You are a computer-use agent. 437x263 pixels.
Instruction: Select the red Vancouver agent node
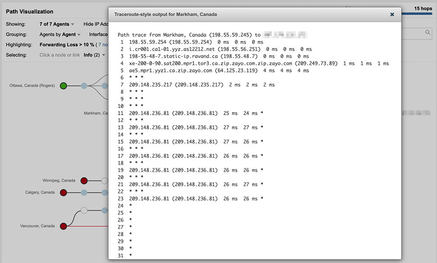(x=63, y=226)
